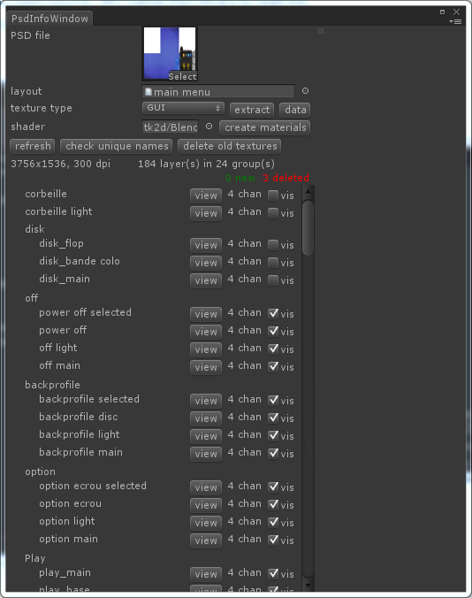Uncheck vis for backprofile disc
This screenshot has height=598, width=472.
click(273, 418)
